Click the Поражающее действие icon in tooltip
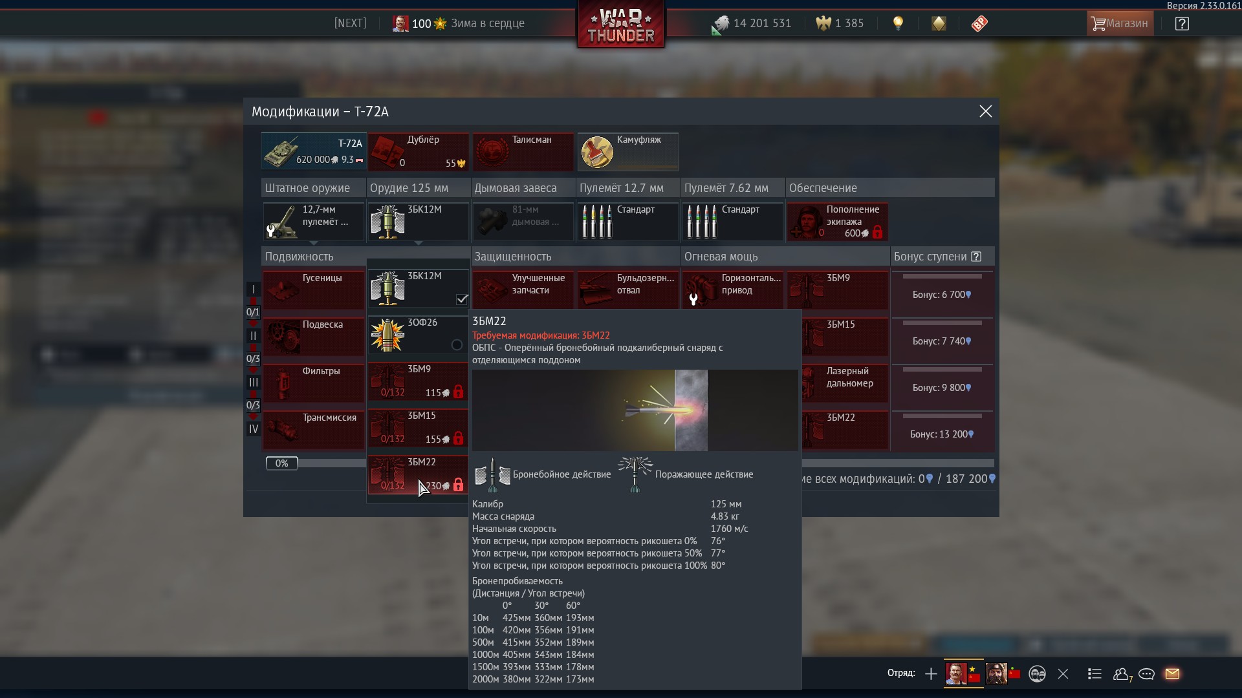 point(635,475)
